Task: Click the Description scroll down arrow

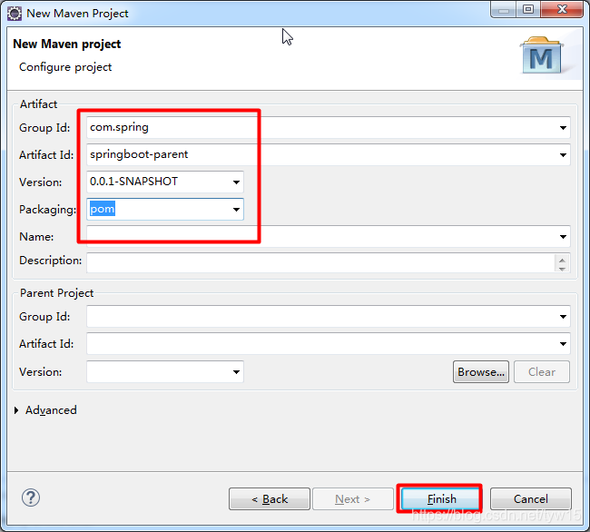Action: [562, 269]
